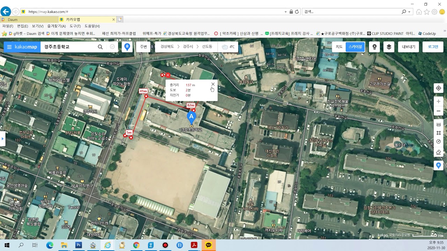This screenshot has width=447, height=251.
Task: Close the 카카오맵 browser tab
Action: tap(113, 20)
